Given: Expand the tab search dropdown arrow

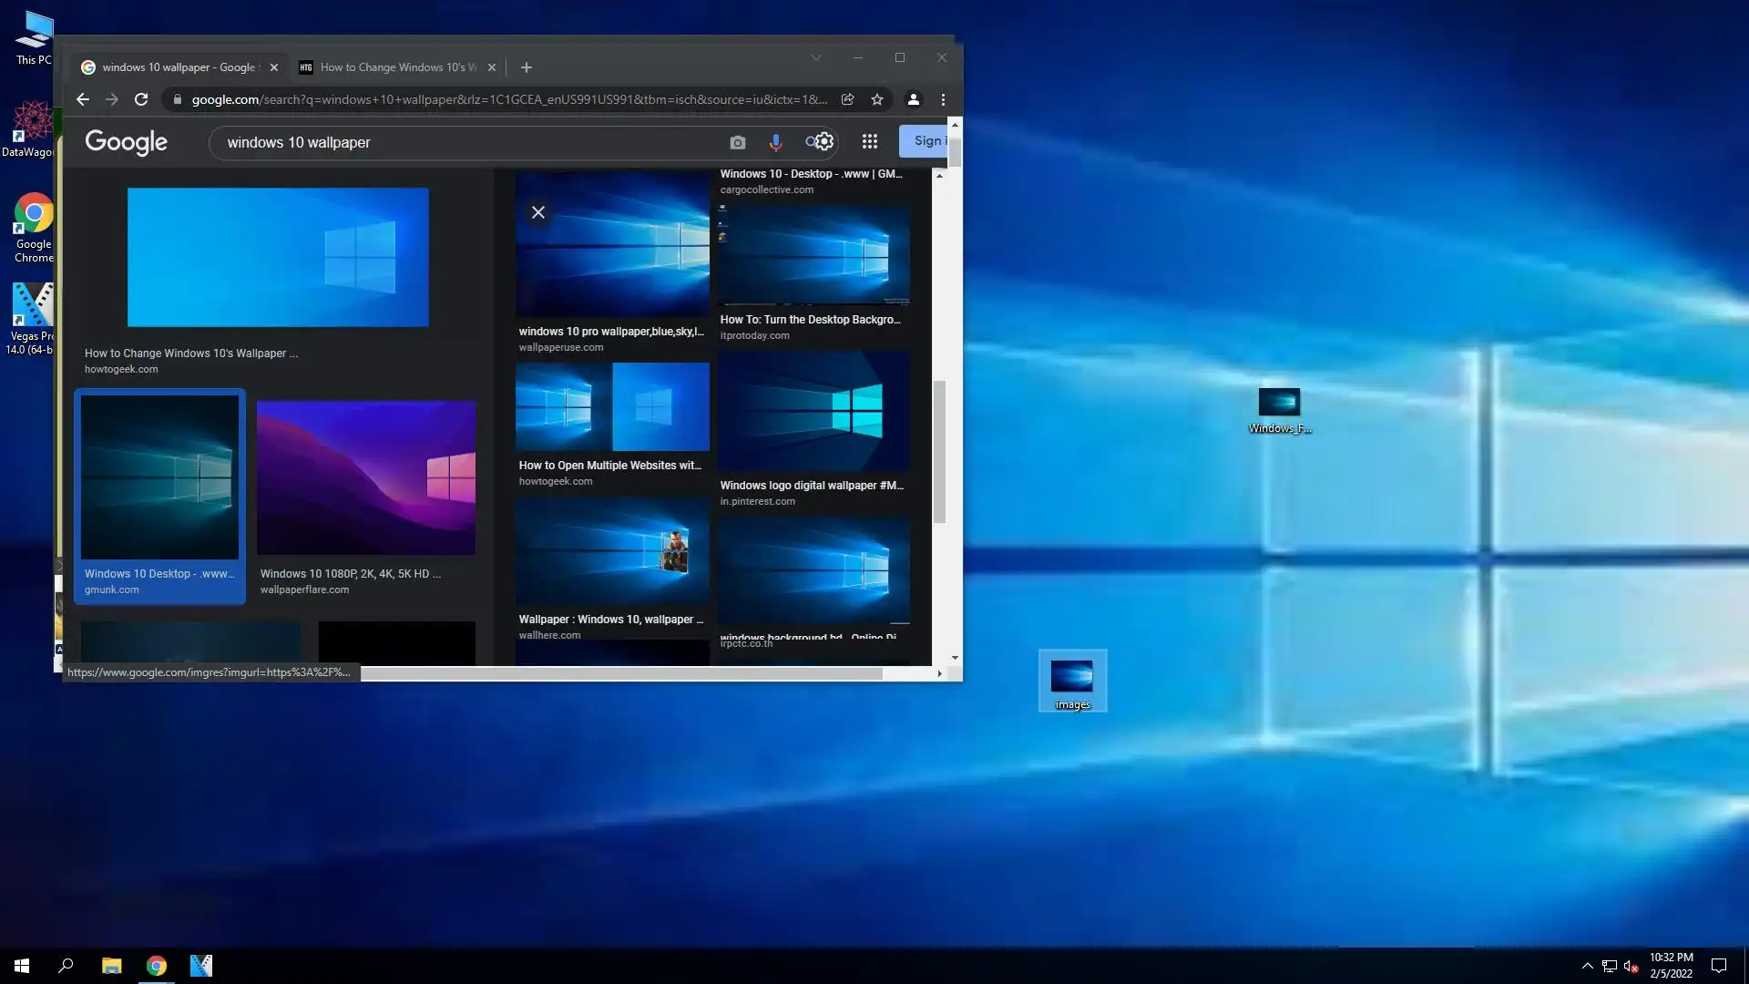Looking at the screenshot, I should [816, 57].
